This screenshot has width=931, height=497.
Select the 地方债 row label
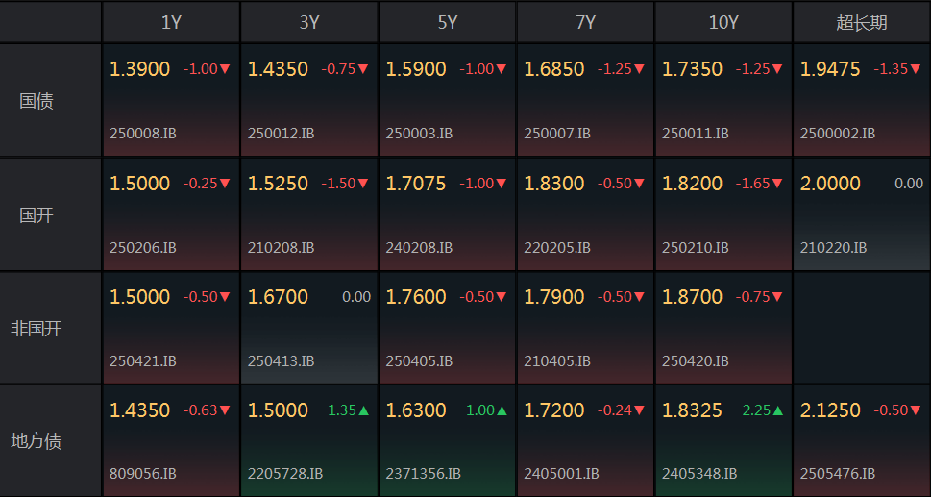37,441
